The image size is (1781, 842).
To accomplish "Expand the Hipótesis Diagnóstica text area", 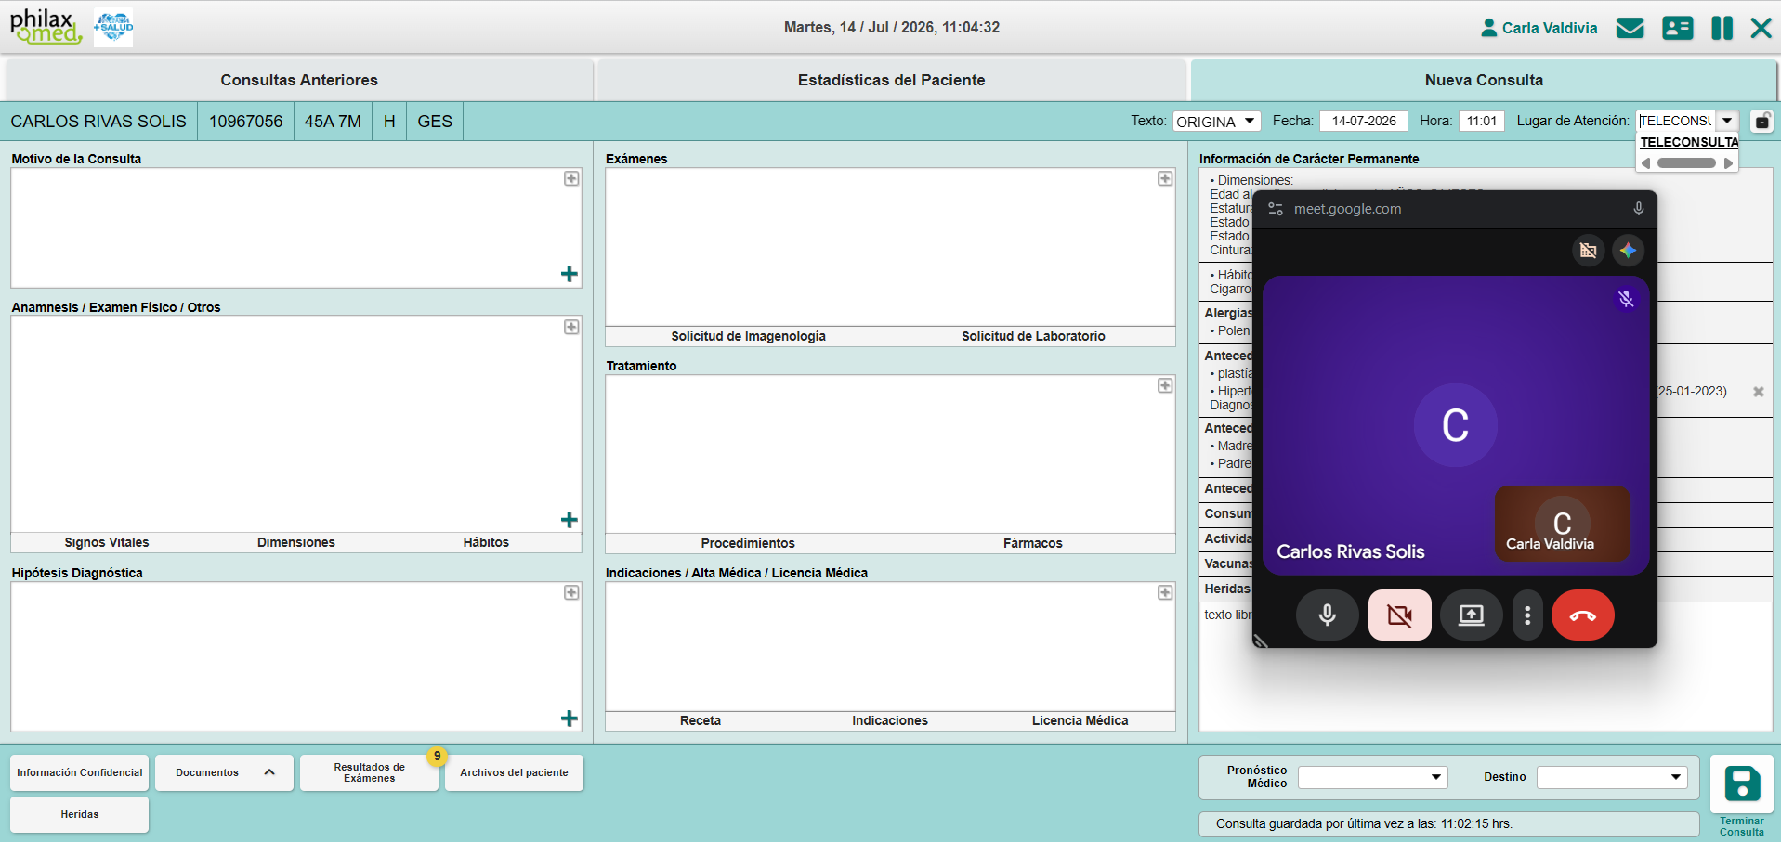I will click(x=571, y=592).
